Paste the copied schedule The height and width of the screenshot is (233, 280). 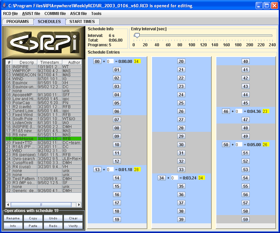[33, 226]
